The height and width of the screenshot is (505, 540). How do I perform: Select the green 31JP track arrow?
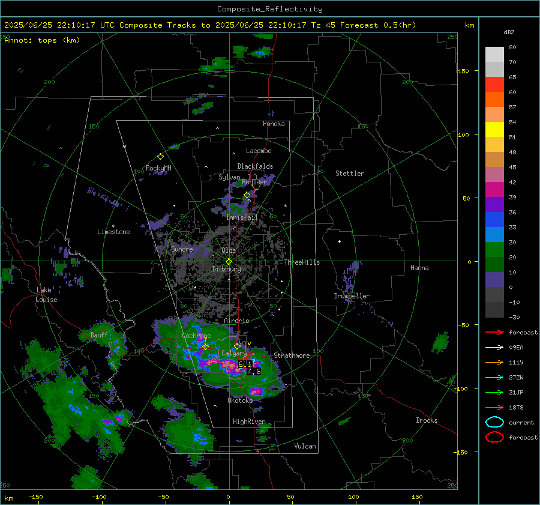494,392
